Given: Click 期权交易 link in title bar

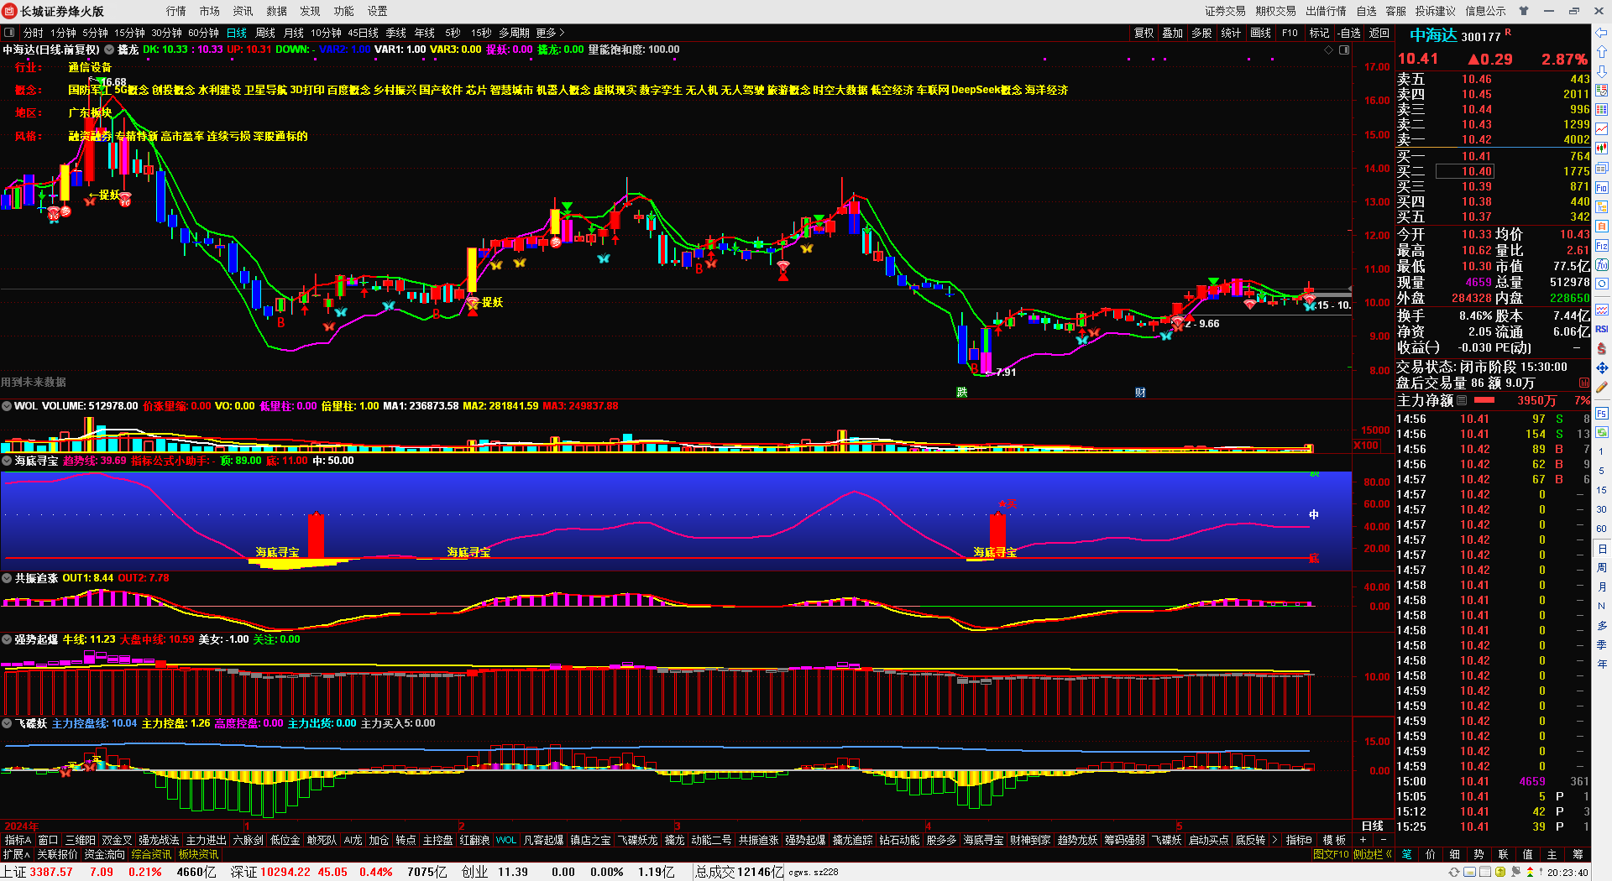Looking at the screenshot, I should click(x=1275, y=11).
